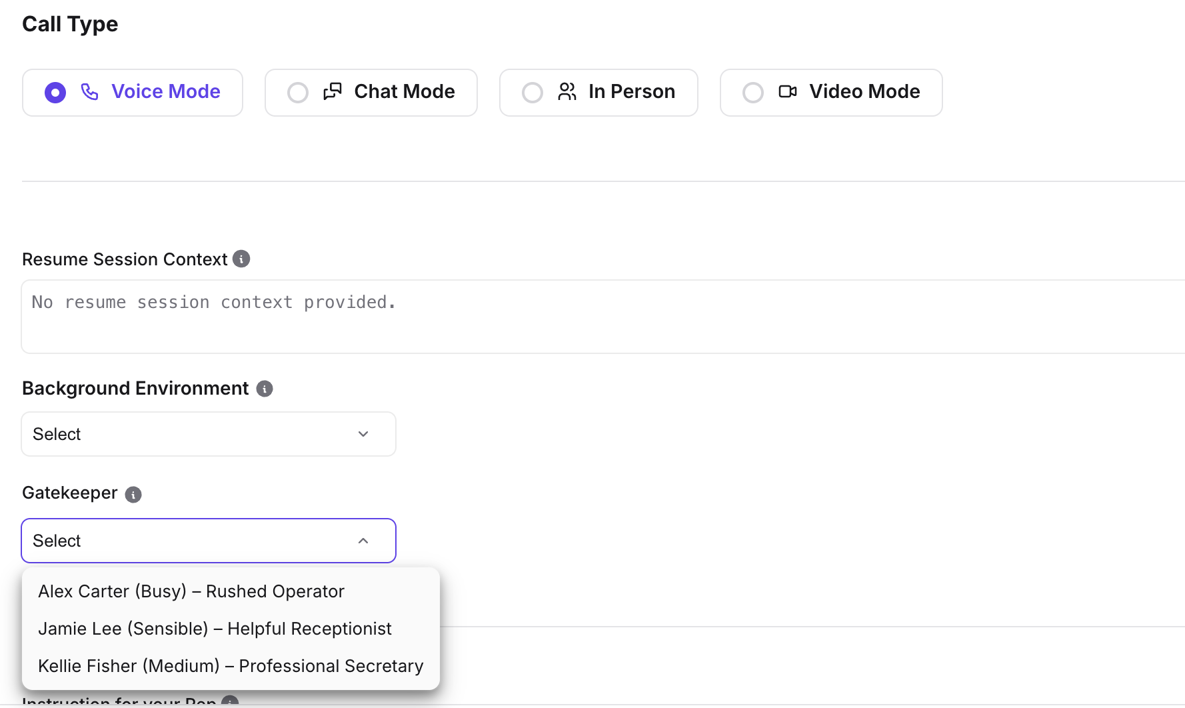Image resolution: width=1185 pixels, height=708 pixels.
Task: Click the camera icon for Video Mode
Action: pyautogui.click(x=787, y=92)
